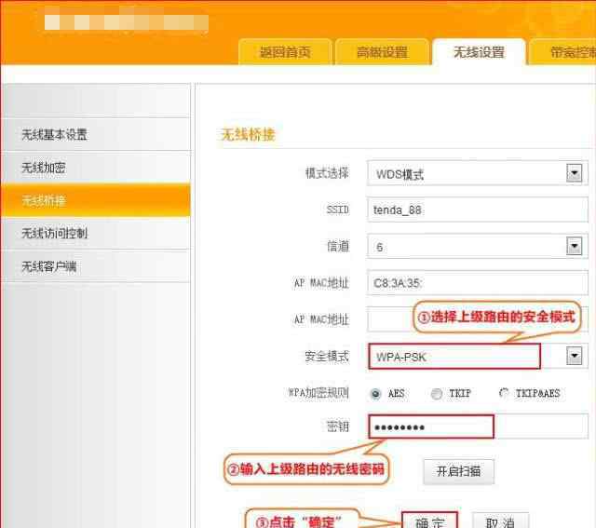Select the AES encryption radio button
The image size is (596, 528).
tap(375, 394)
